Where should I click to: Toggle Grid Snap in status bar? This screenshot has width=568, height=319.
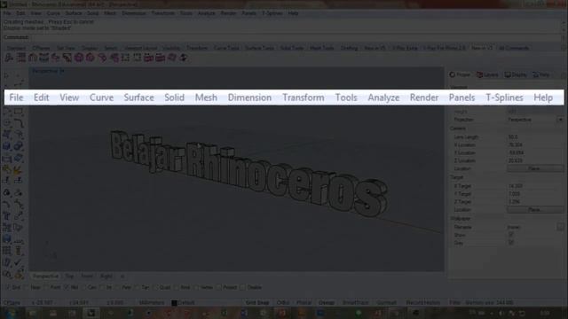[x=257, y=303]
